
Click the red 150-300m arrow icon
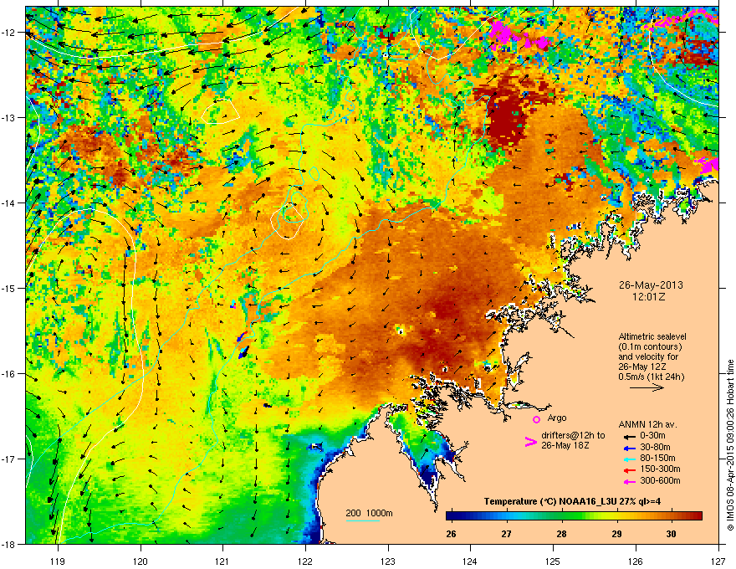coord(630,470)
